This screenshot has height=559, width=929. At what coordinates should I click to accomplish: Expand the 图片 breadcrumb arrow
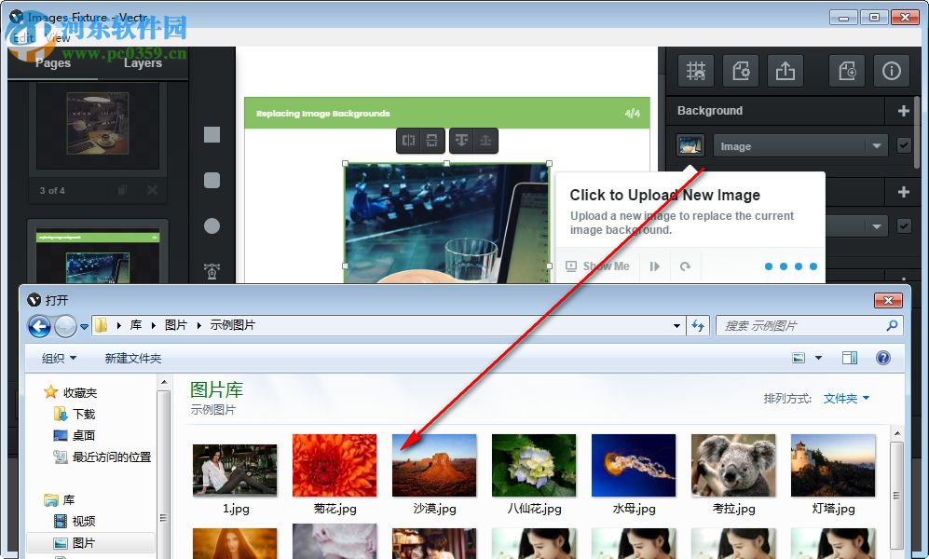(x=198, y=326)
